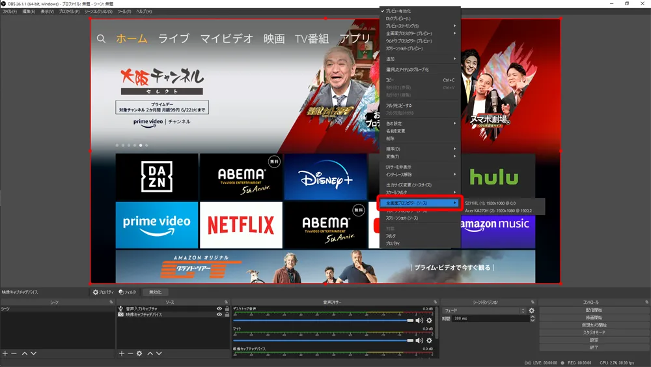The width and height of the screenshot is (651, 367).
Task: Click the microphone icon of 音声入力キャプチャ source
Action: (x=120, y=309)
